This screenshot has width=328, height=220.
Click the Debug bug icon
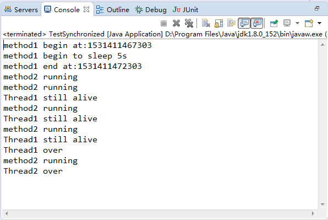[x=139, y=9]
